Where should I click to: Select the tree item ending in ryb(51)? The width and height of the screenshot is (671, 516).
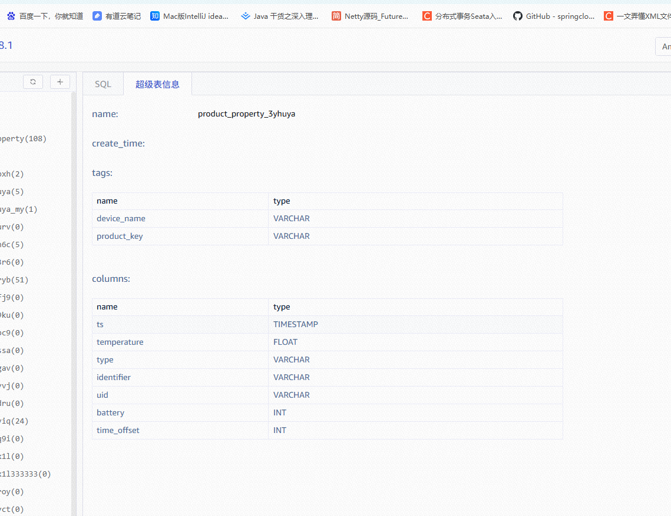(x=14, y=280)
